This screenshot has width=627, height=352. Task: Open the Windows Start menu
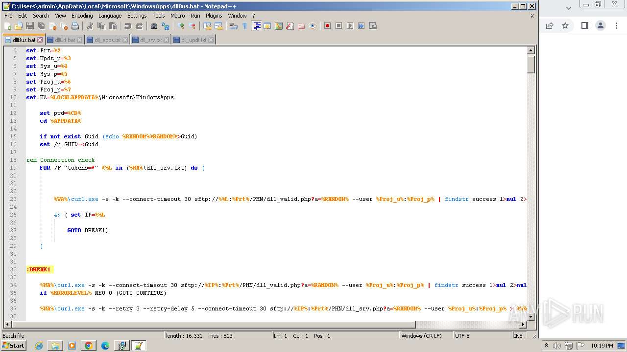[x=14, y=346]
